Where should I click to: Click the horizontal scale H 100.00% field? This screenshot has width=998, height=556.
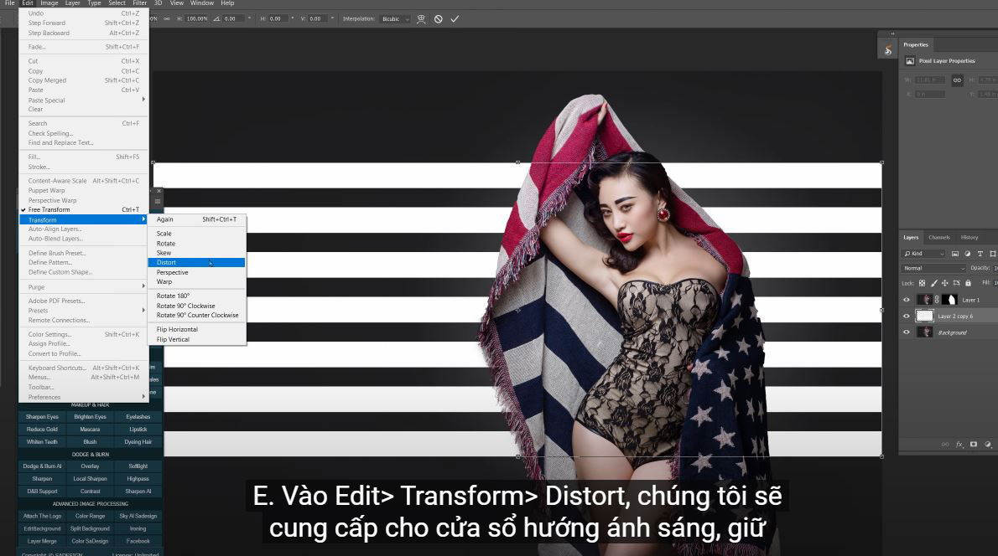click(197, 19)
